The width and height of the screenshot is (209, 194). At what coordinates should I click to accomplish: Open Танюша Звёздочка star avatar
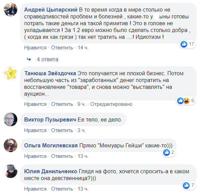point(10,72)
